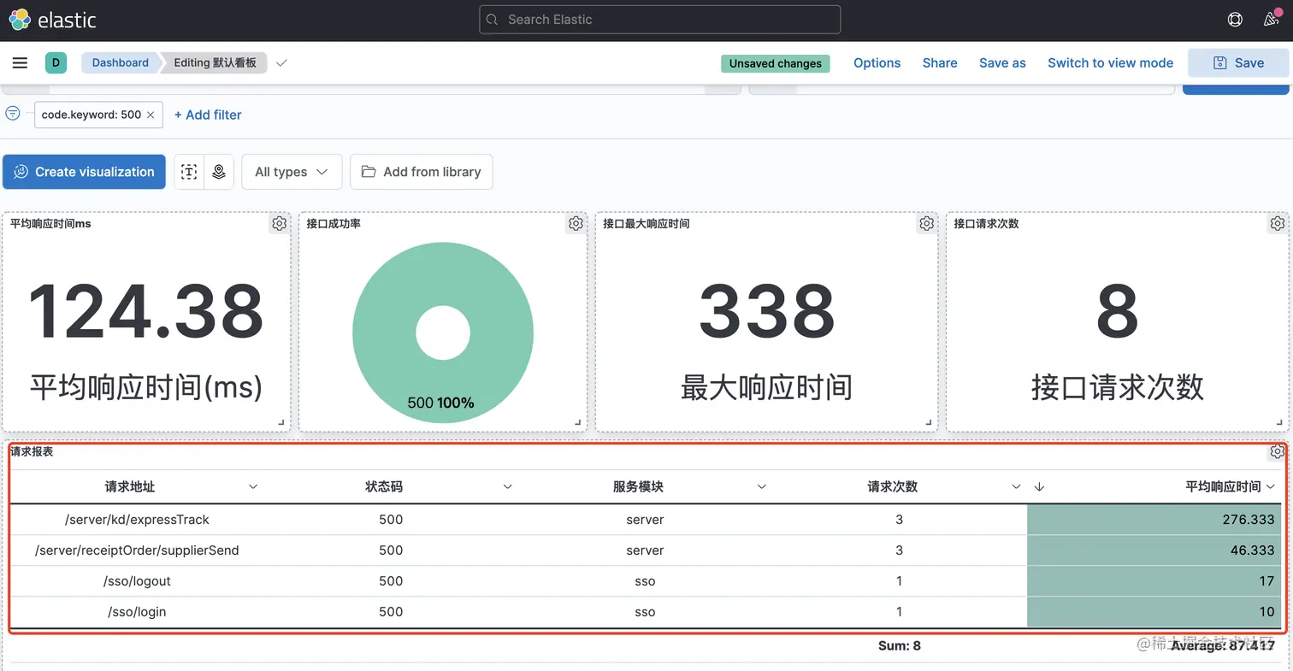1293x671 pixels.
Task: Click the Create visualization button
Action: point(84,172)
